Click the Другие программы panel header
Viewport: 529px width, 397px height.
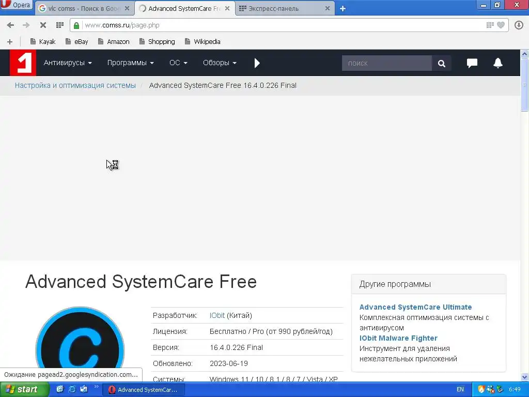pyautogui.click(x=428, y=284)
